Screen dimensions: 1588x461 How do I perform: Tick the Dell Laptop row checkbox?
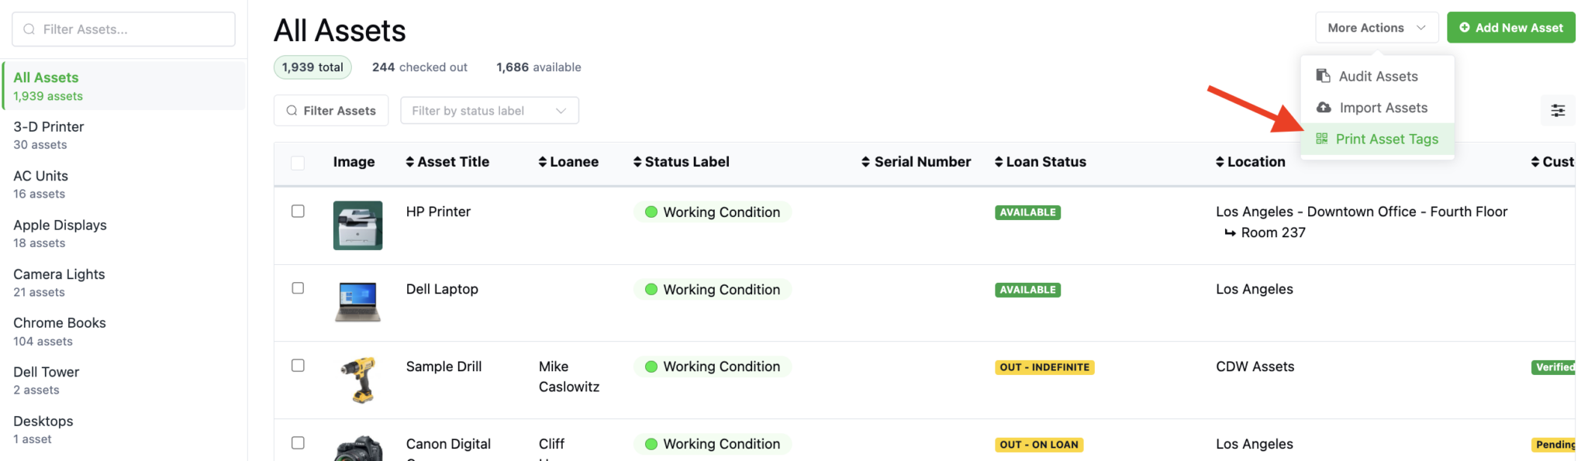point(298,288)
